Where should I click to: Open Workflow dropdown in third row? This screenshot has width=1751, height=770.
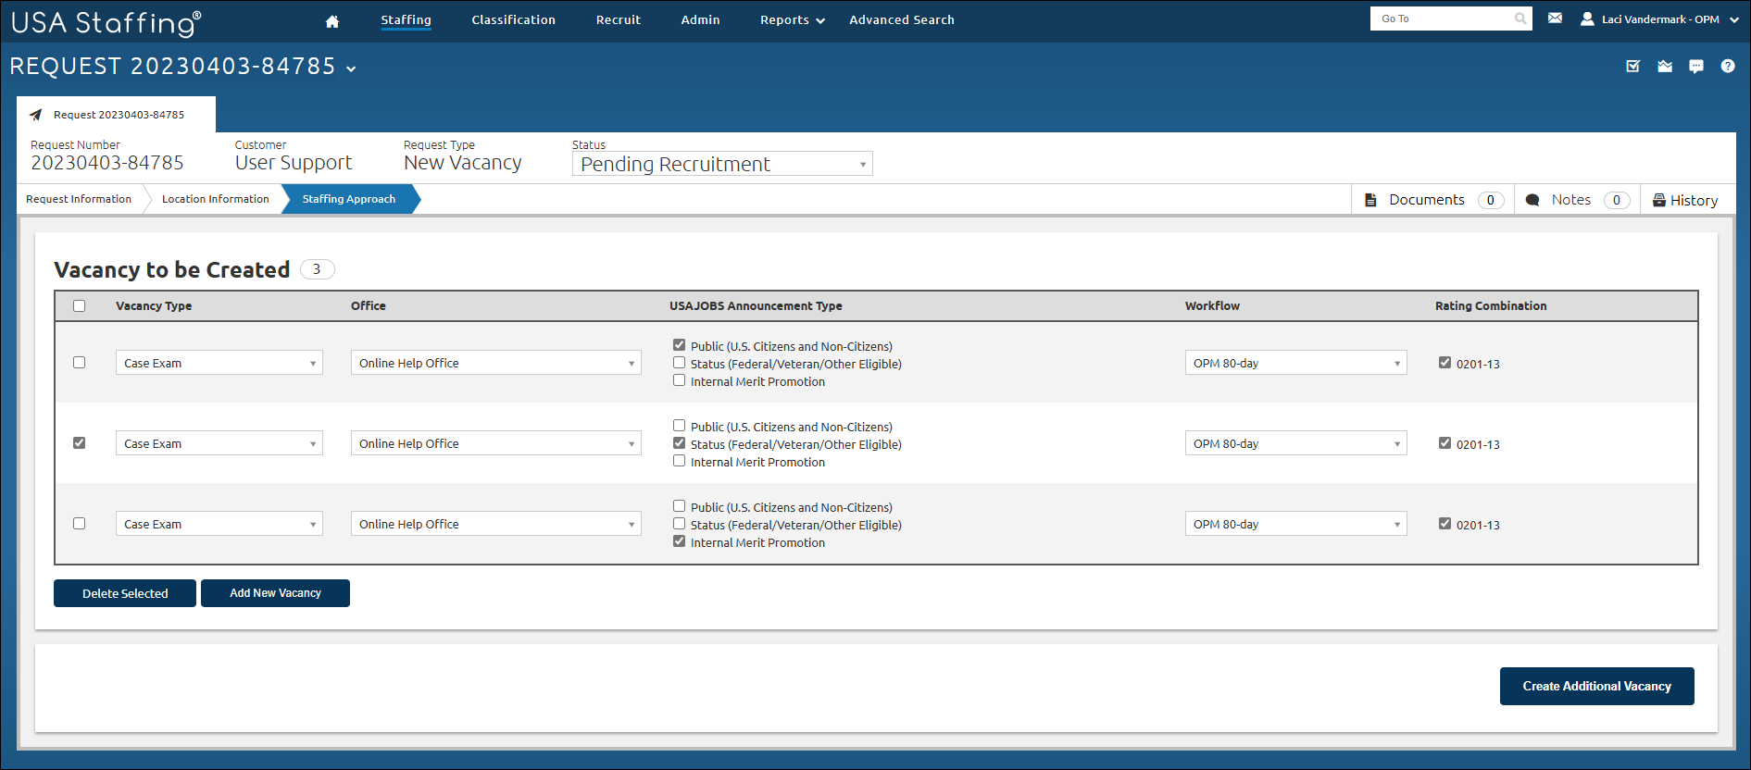(x=1296, y=524)
